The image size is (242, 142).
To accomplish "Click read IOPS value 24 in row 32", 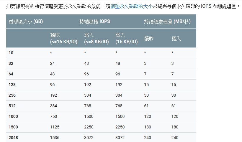I will click(x=52, y=63).
